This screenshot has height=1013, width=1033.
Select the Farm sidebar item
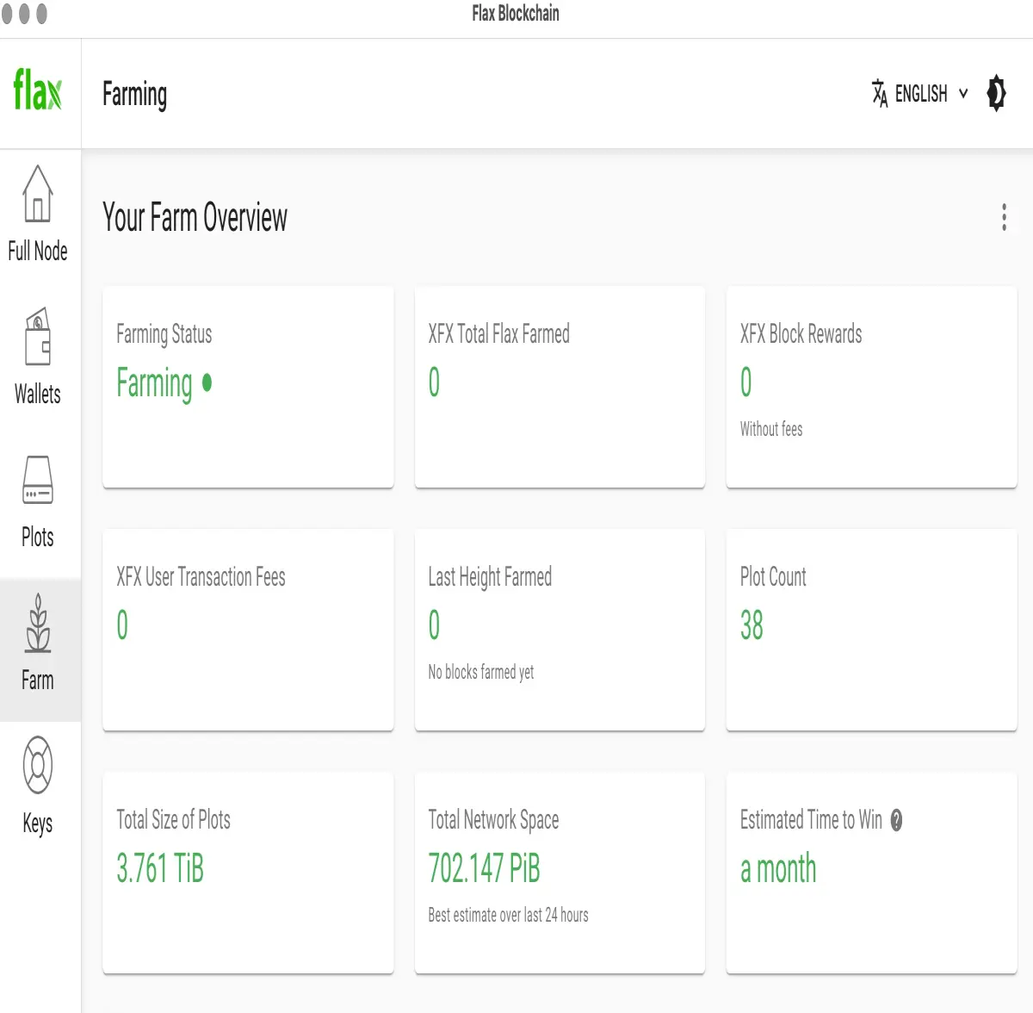pyautogui.click(x=38, y=649)
